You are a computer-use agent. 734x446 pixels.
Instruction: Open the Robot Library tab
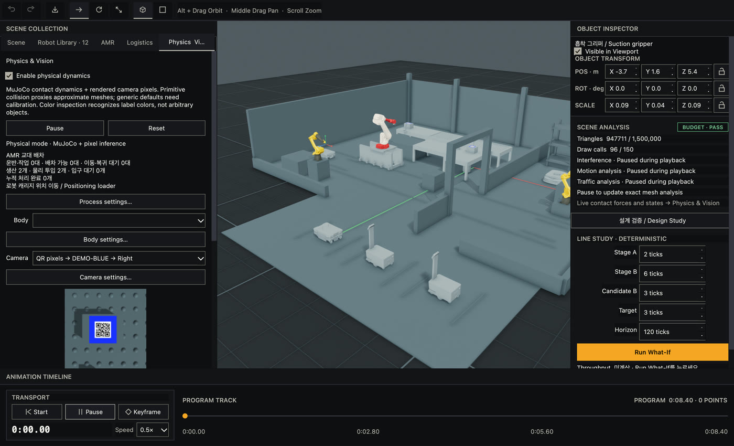[x=63, y=43]
